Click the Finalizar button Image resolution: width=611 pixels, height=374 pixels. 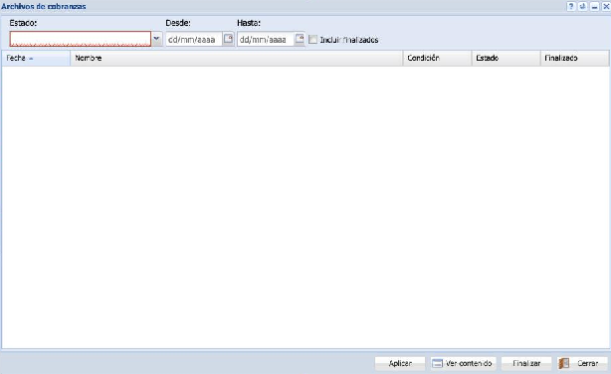(526, 363)
